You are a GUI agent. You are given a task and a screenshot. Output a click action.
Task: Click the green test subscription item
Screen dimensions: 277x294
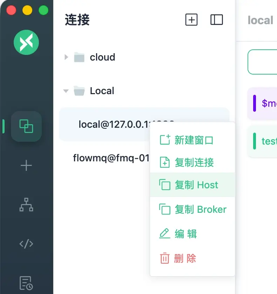pyautogui.click(x=266, y=141)
